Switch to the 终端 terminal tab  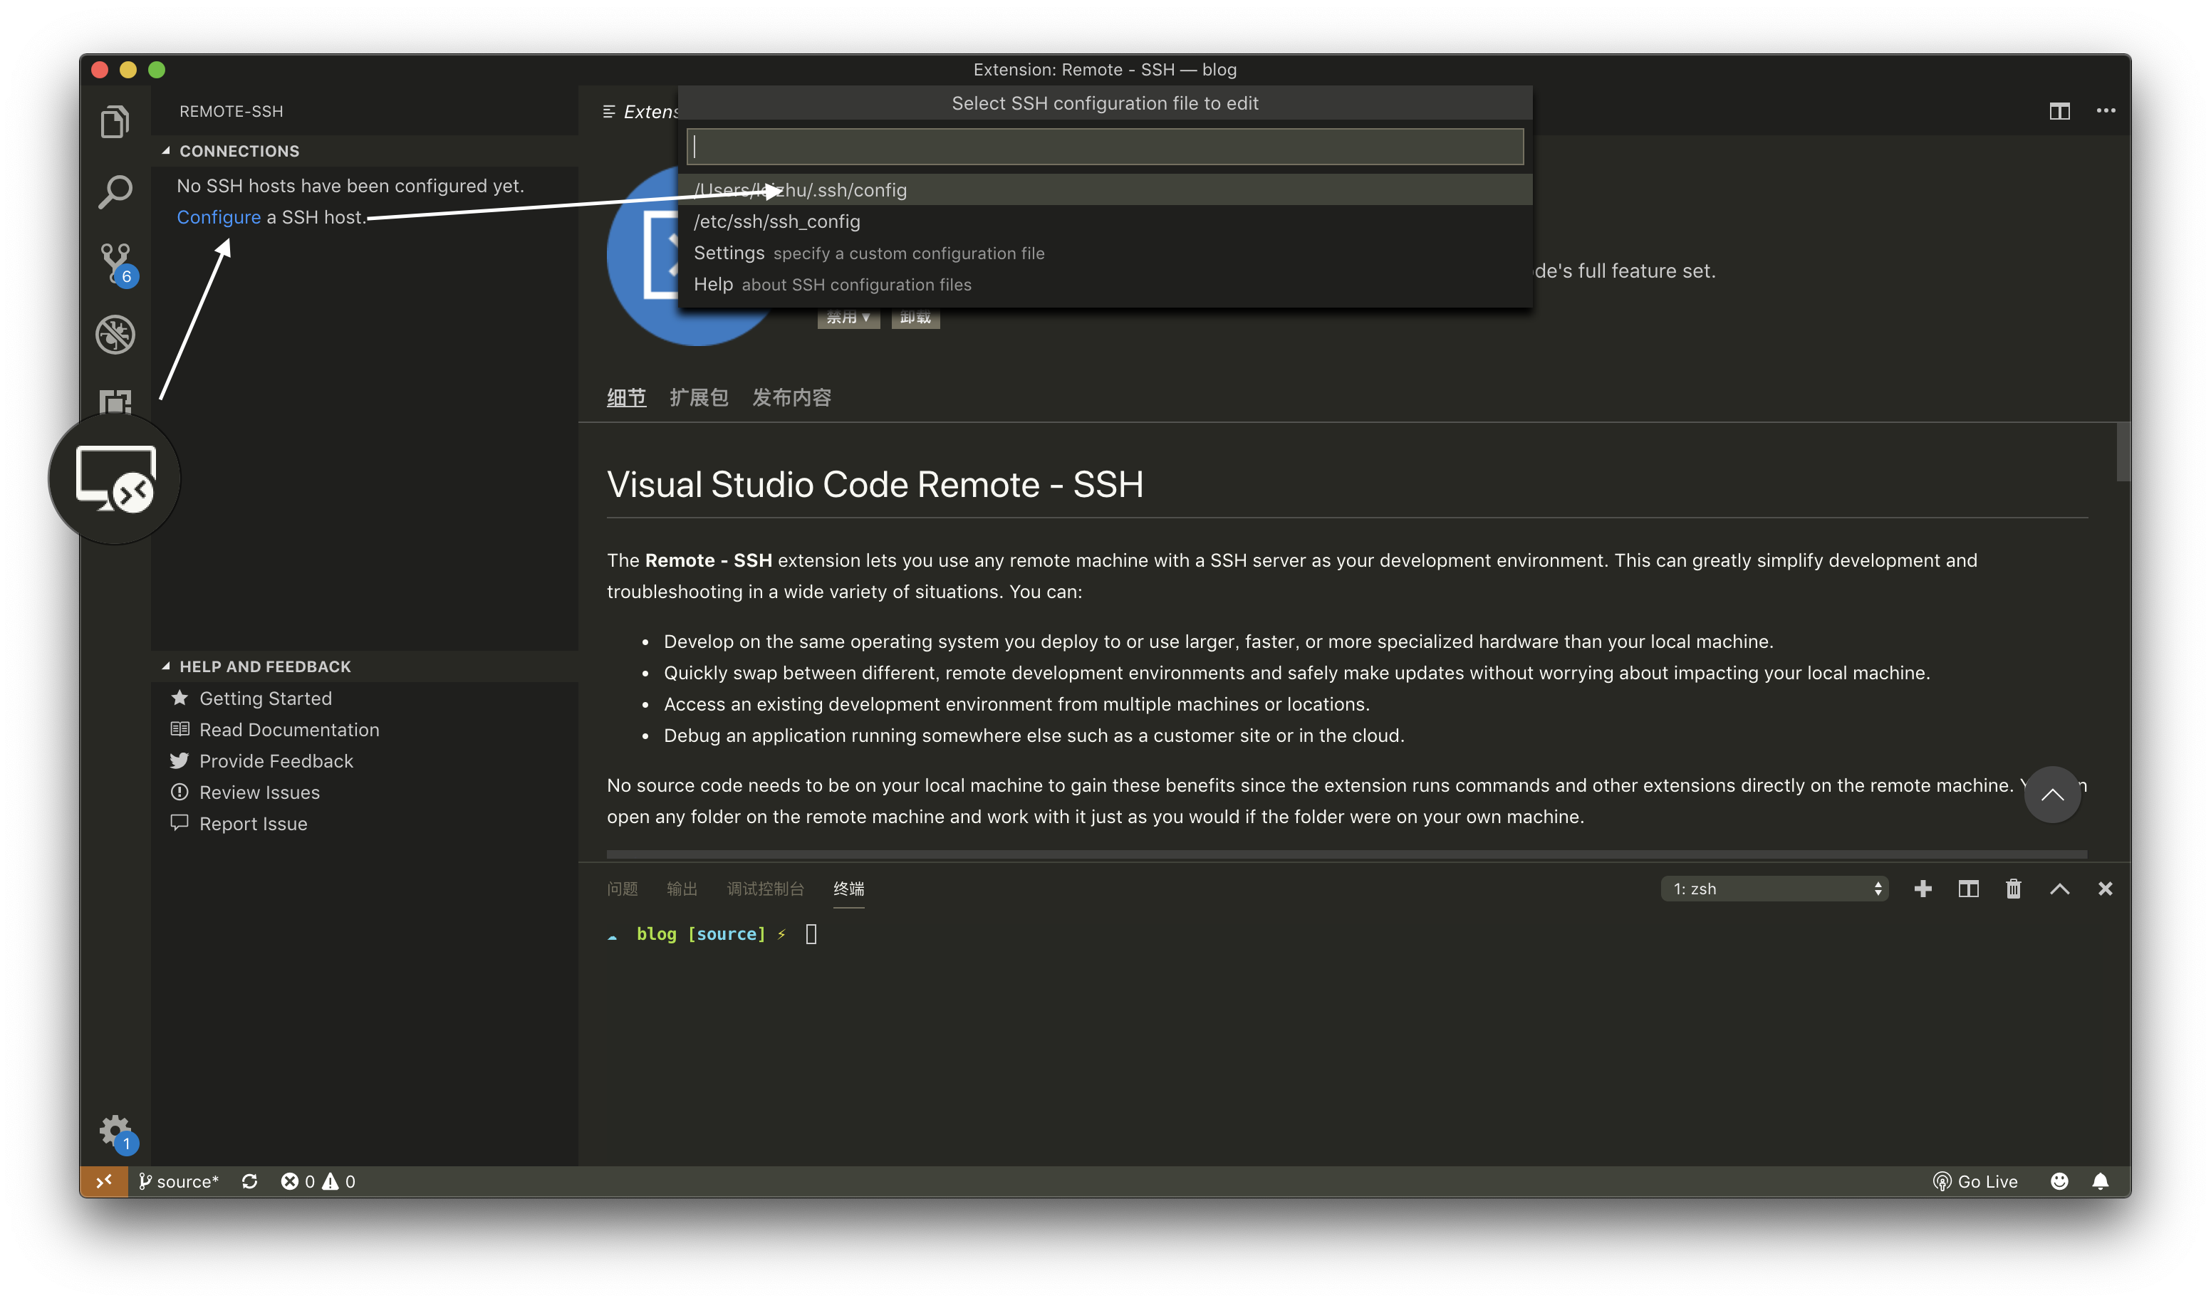point(848,889)
